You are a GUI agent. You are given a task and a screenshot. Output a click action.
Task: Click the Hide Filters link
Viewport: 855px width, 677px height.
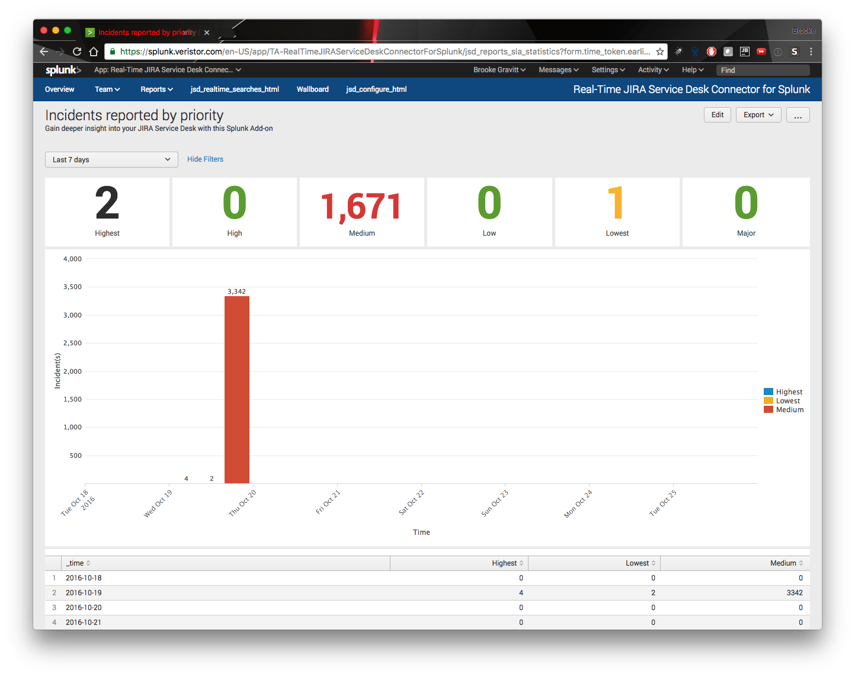tap(205, 159)
